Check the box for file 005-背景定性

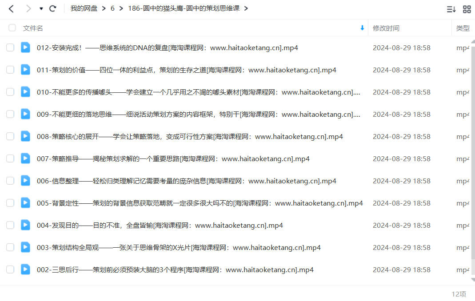tap(10, 203)
